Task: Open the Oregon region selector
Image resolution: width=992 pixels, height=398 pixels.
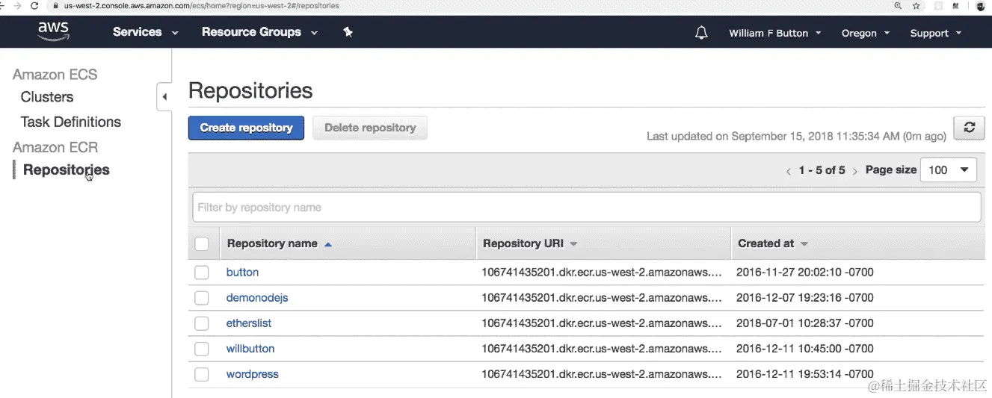Action: [x=866, y=33]
